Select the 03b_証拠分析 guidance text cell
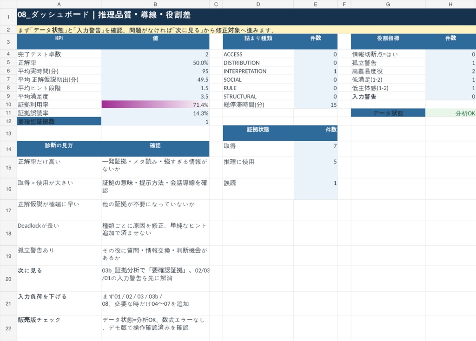The width and height of the screenshot is (476, 341). (x=155, y=279)
